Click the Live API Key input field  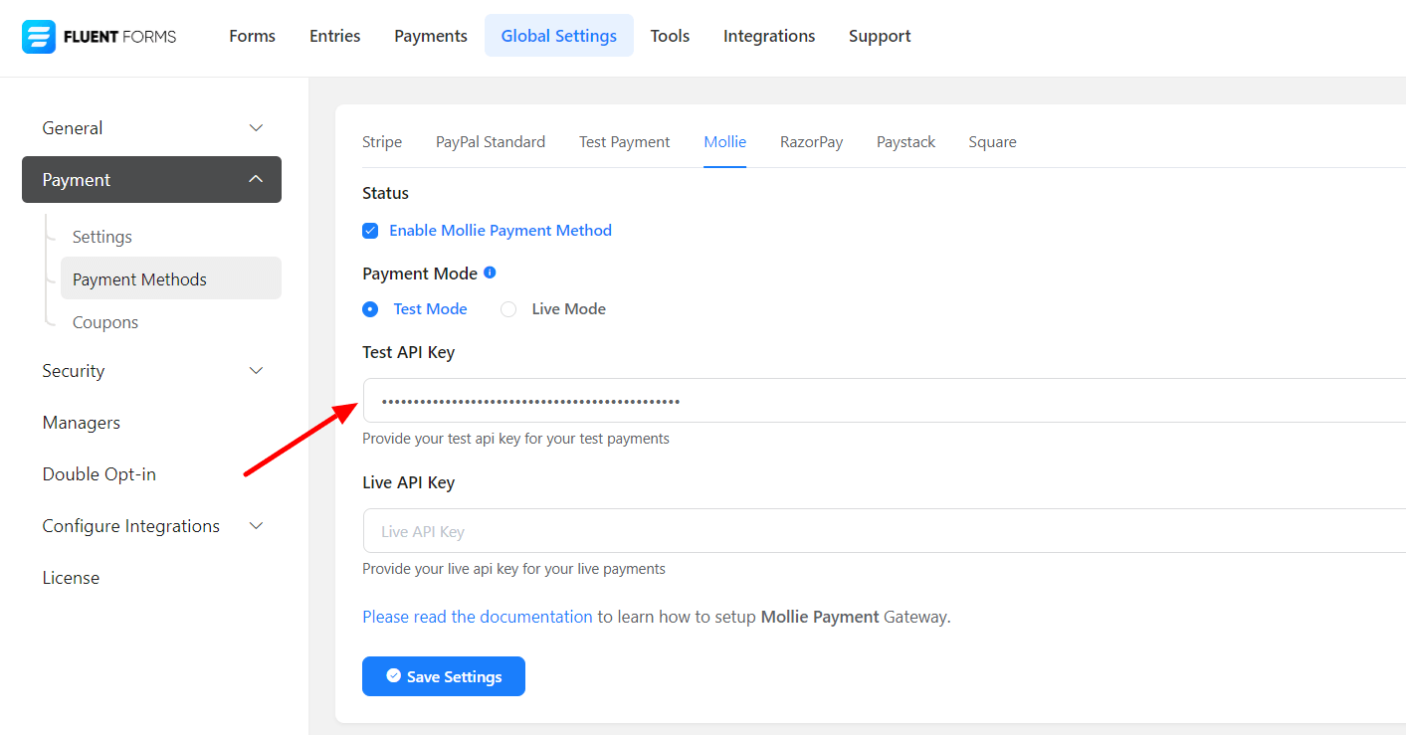(876, 531)
